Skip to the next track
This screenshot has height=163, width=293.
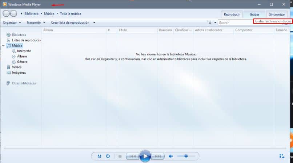tap(158, 156)
